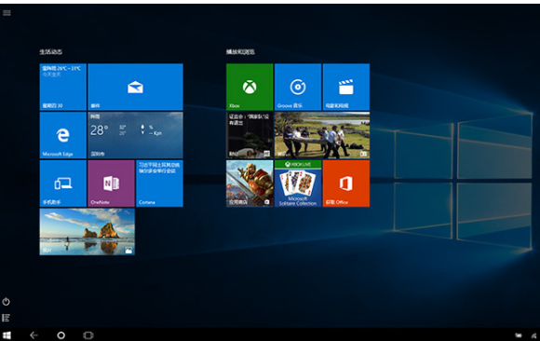
Task: Launch Microsoft Edge tile
Action: [63, 135]
